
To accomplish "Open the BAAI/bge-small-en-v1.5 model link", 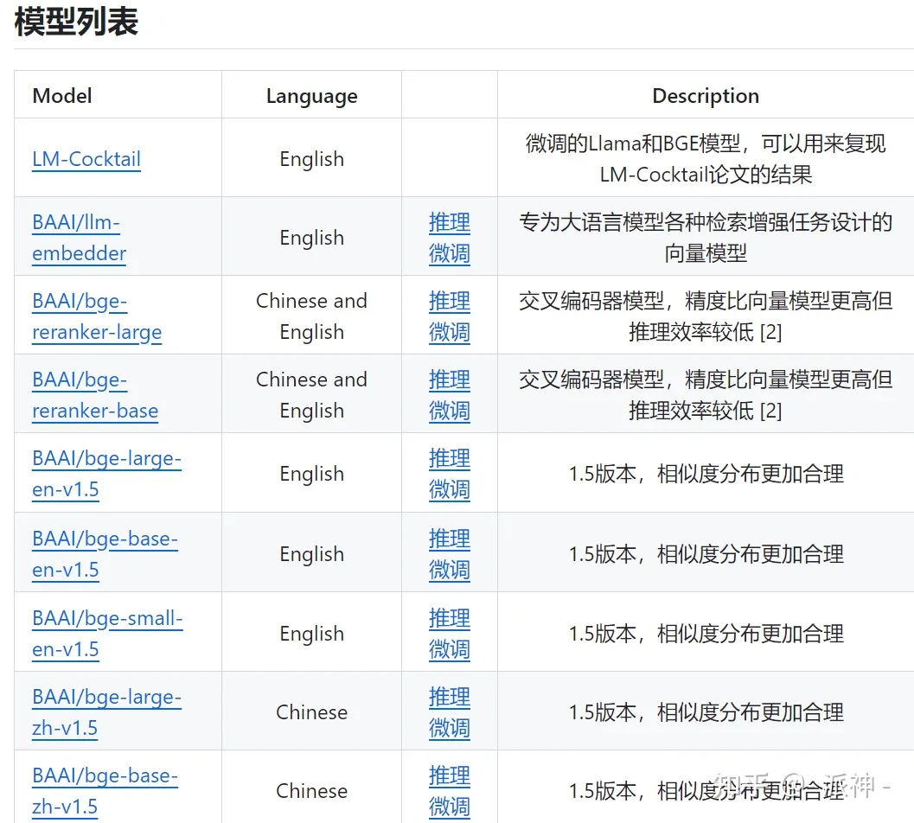I will 107,634.
